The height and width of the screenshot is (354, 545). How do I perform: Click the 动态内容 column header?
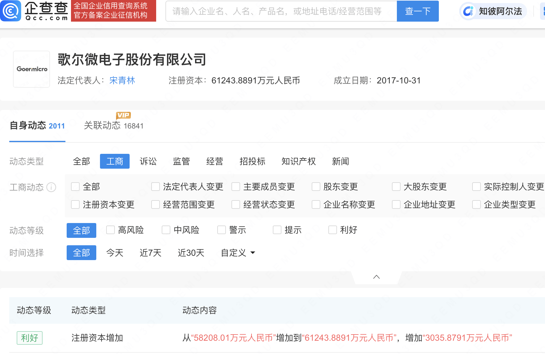(200, 310)
